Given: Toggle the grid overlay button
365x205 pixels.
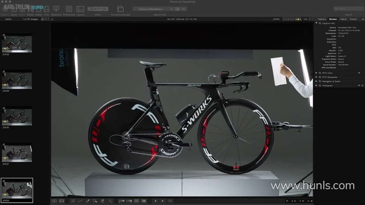Looking at the screenshot, I should 136,201.
